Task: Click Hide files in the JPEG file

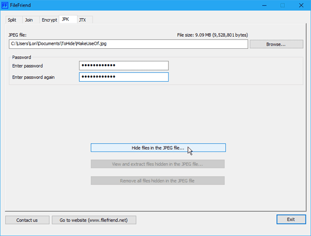Action: 158,148
